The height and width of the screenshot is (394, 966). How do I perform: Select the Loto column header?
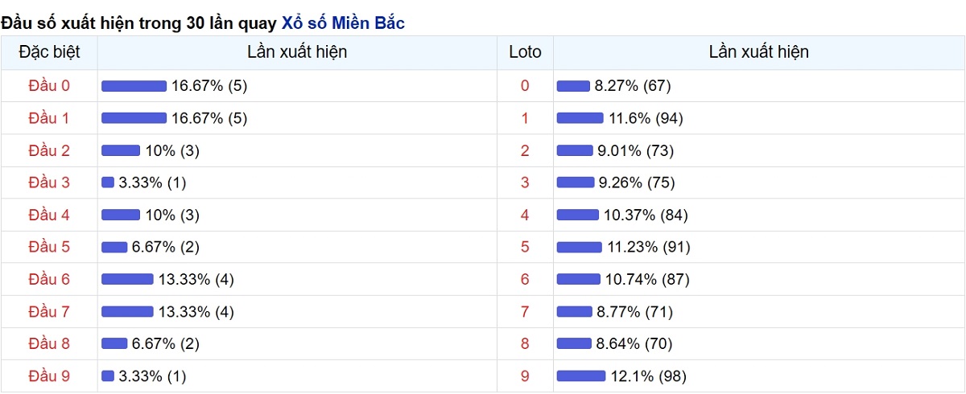coord(526,52)
